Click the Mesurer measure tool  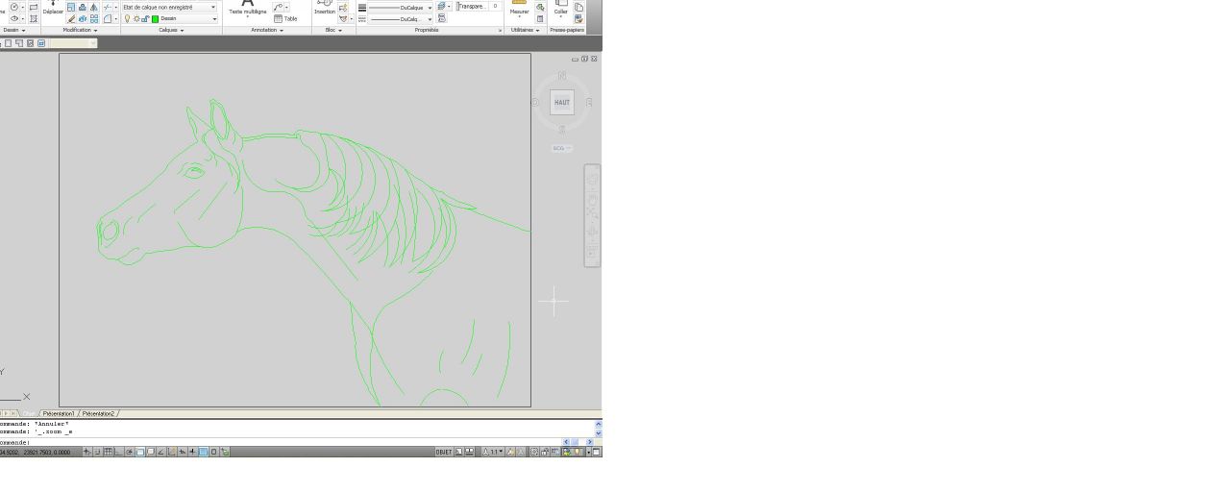pyautogui.click(x=519, y=8)
